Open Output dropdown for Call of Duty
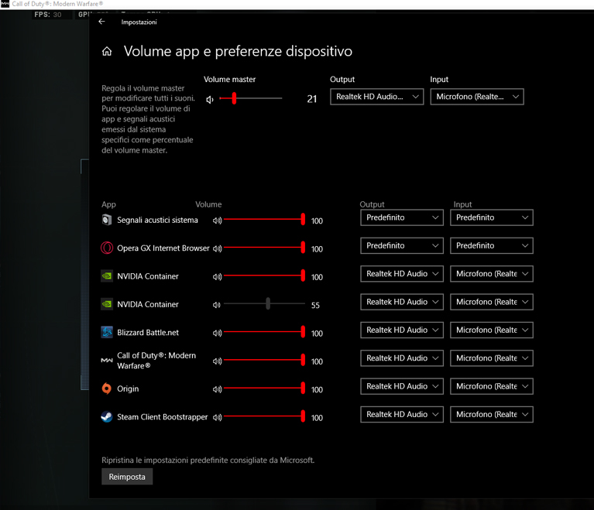Viewport: 594px width, 510px height. [402, 358]
